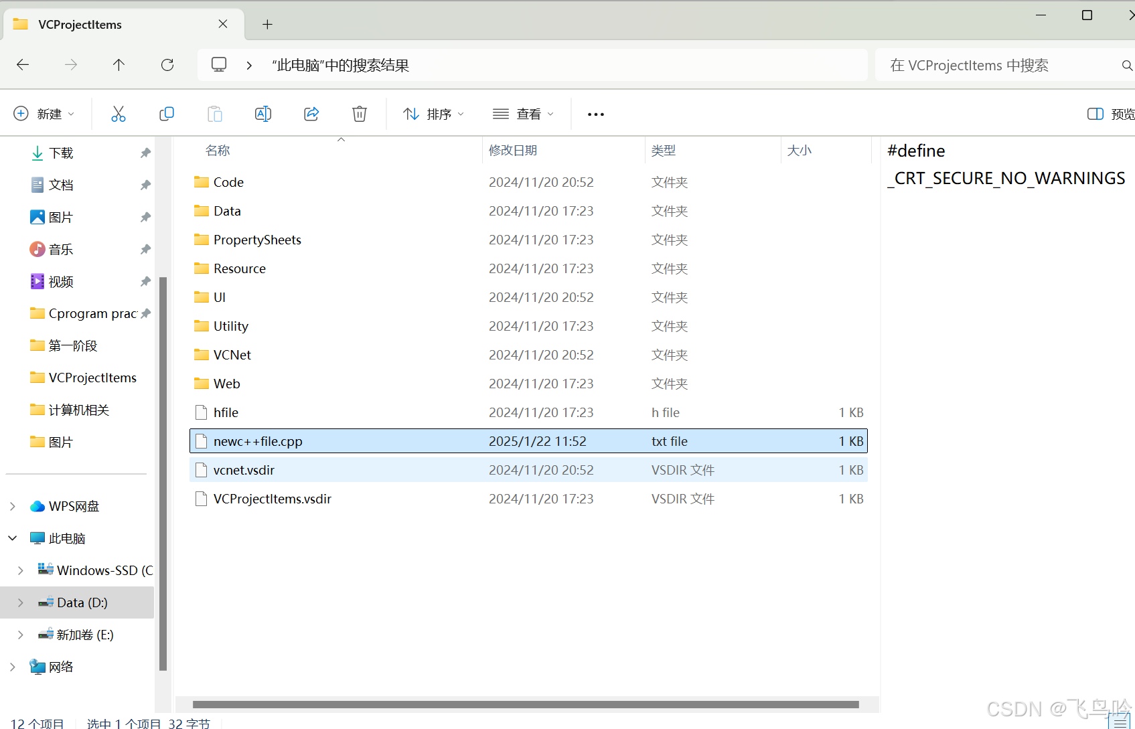Viewport: 1135px width, 729px height.
Task: Expand WPS网盘 tree node
Action: [13, 507]
